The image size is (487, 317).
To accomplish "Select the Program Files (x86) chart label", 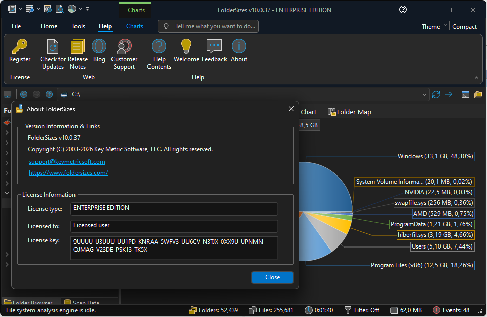I will (422, 265).
